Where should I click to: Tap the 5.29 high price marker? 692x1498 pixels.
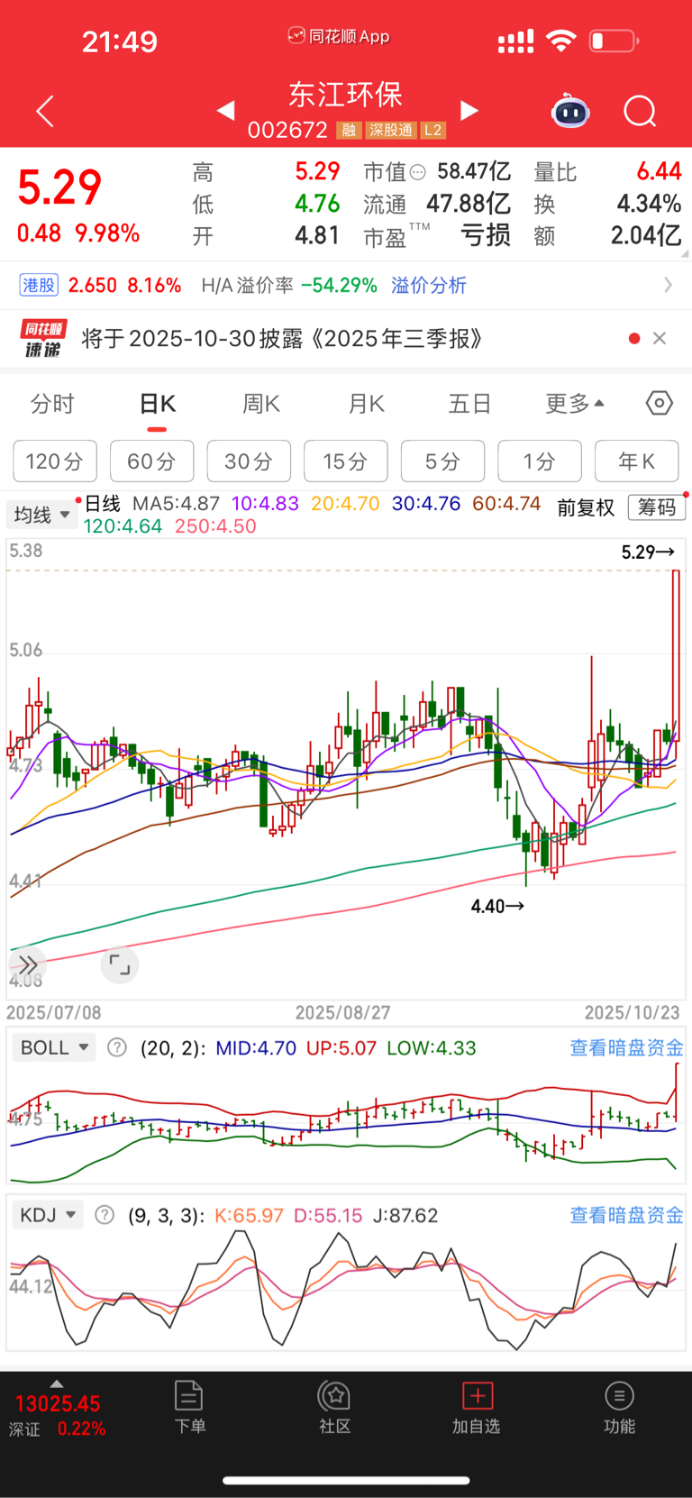click(649, 552)
